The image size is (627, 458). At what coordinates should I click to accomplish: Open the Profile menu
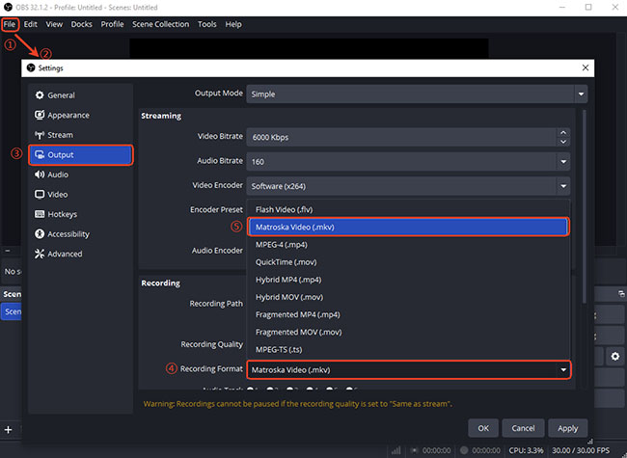(x=112, y=24)
